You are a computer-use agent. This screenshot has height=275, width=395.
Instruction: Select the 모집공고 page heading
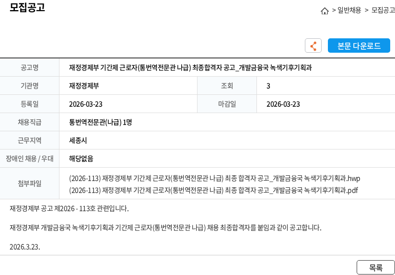tap(27, 7)
